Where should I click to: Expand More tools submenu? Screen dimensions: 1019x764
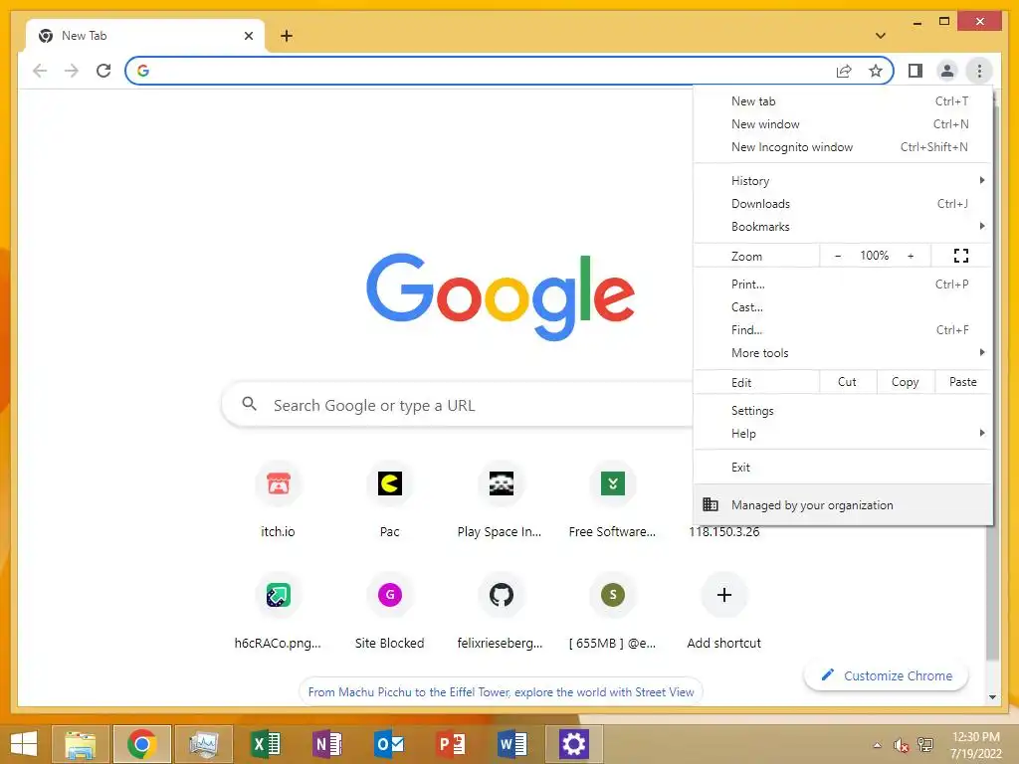843,352
